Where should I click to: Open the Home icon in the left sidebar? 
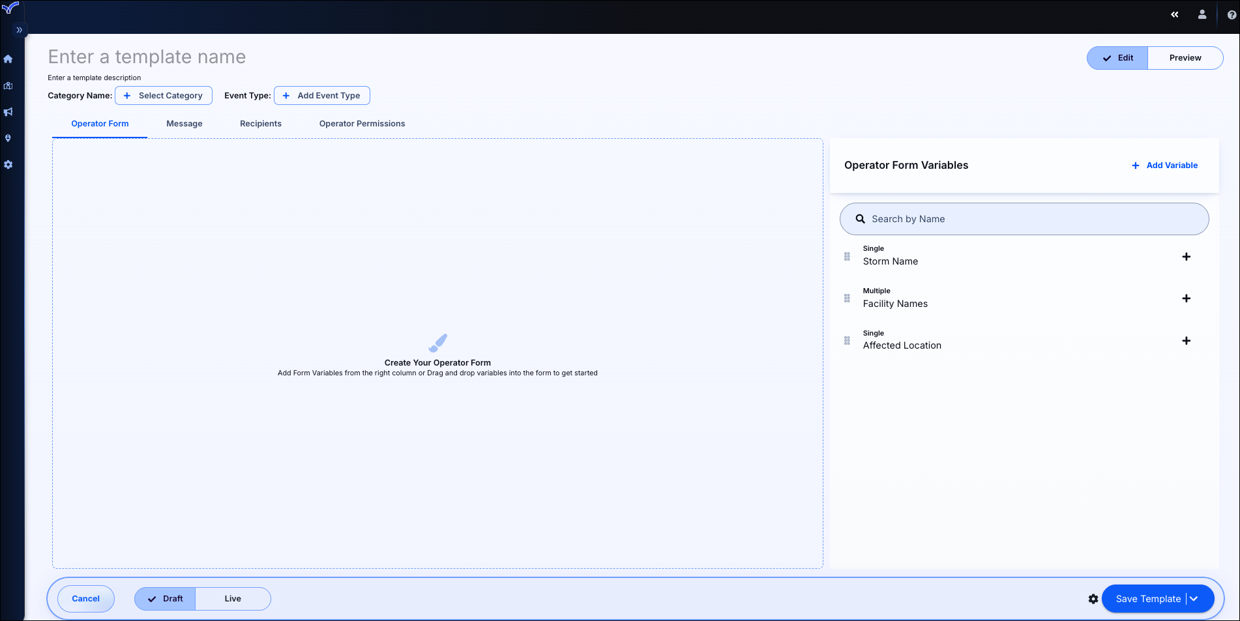8,59
